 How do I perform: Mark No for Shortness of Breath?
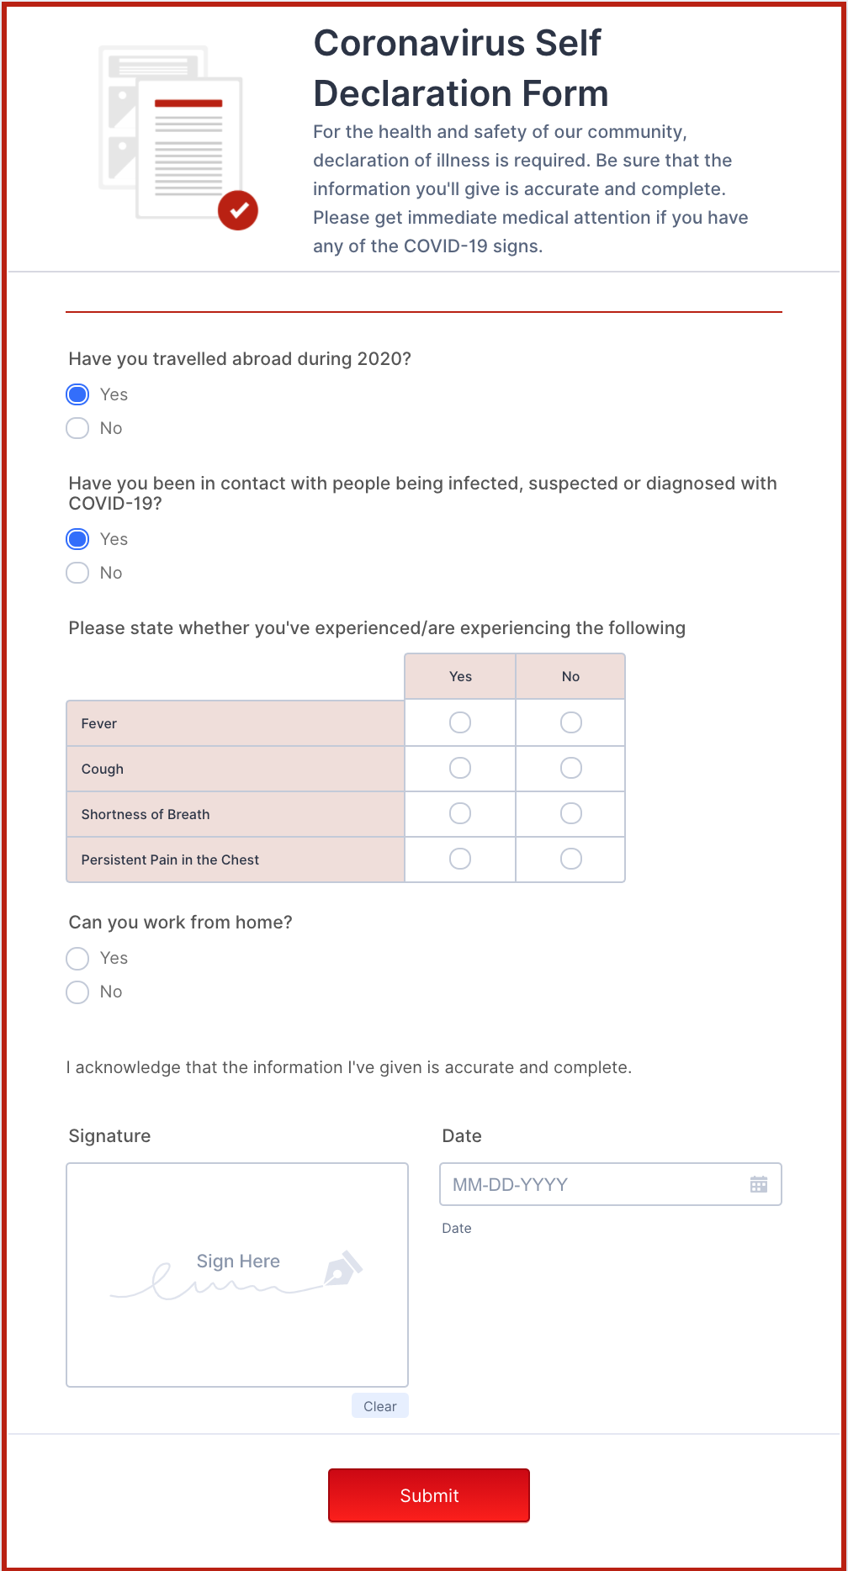point(570,813)
